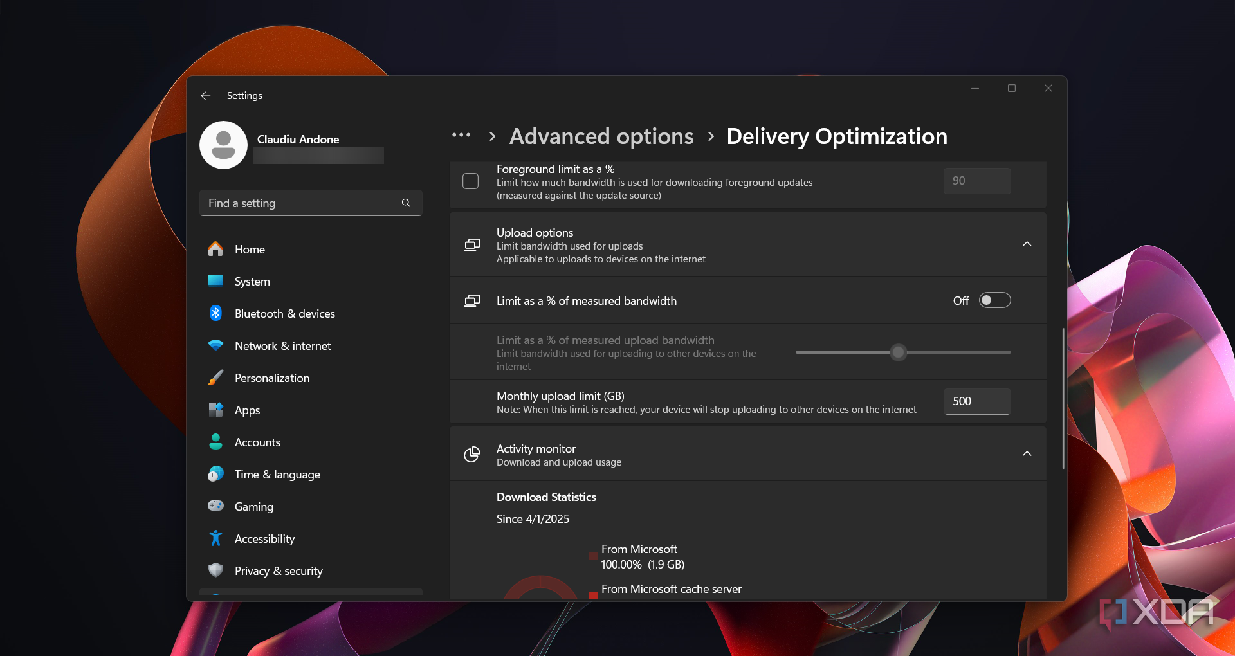Click the settings page vertical scrollbar
The image size is (1235, 656).
(x=1063, y=399)
